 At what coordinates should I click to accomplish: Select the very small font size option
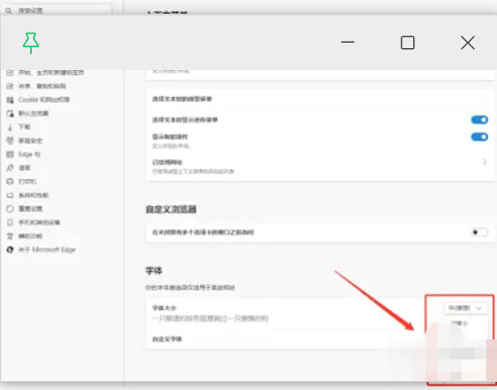(x=460, y=324)
